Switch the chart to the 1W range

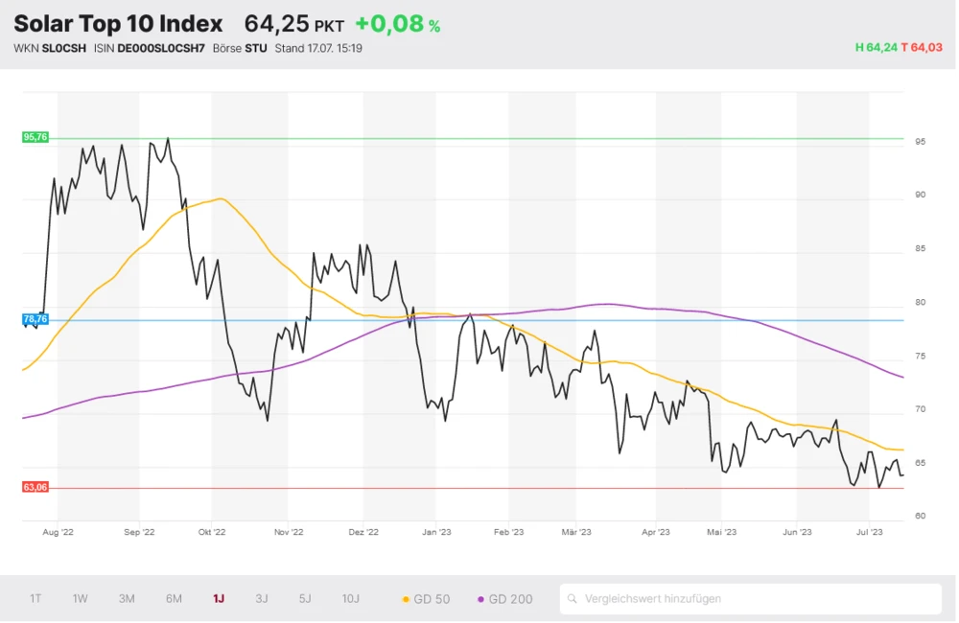pyautogui.click(x=81, y=599)
